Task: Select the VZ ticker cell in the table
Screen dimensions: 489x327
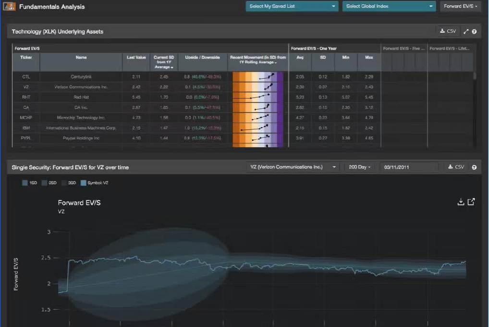Action: (x=26, y=87)
